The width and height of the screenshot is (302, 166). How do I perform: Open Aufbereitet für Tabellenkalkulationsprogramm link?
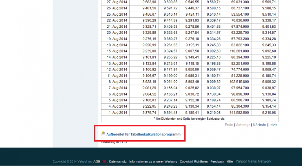[143, 134]
